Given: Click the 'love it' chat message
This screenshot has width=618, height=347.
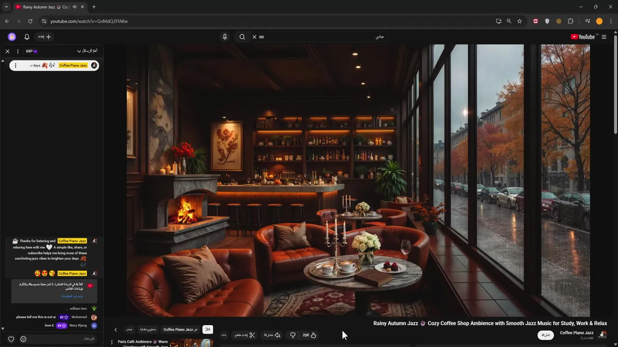Looking at the screenshot, I should click(x=49, y=326).
